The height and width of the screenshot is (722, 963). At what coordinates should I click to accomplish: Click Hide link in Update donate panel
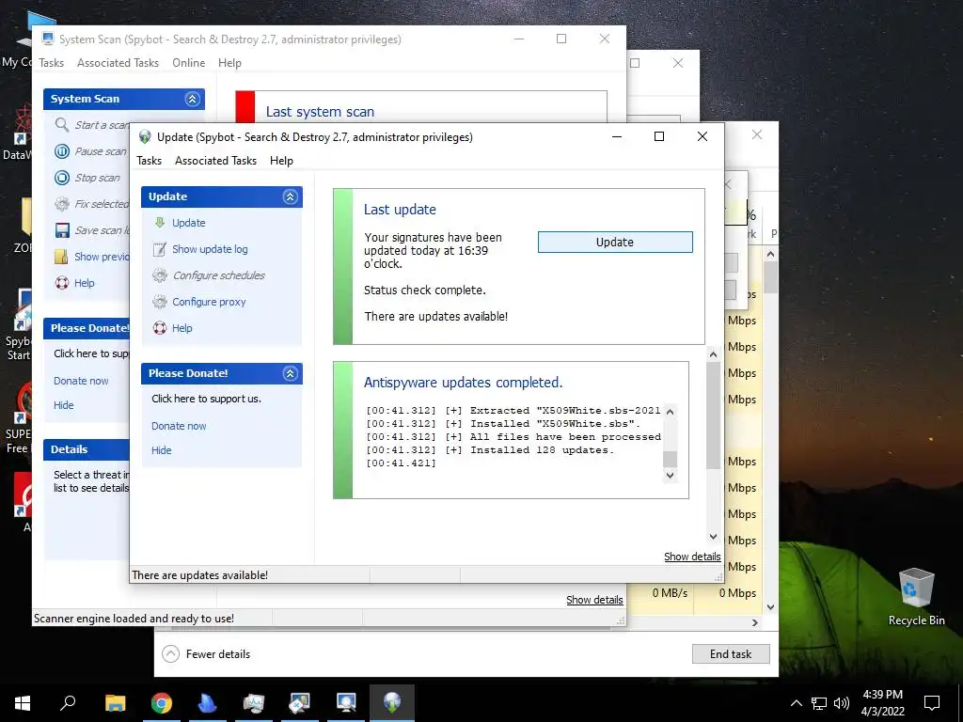coord(162,450)
